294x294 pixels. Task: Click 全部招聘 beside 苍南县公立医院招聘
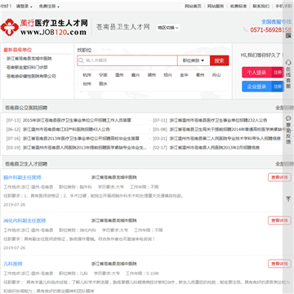[x=284, y=108]
